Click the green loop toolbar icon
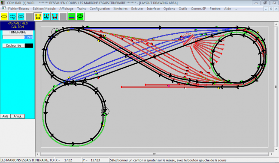Screen dimensions: 279x163 tap(80, 17)
